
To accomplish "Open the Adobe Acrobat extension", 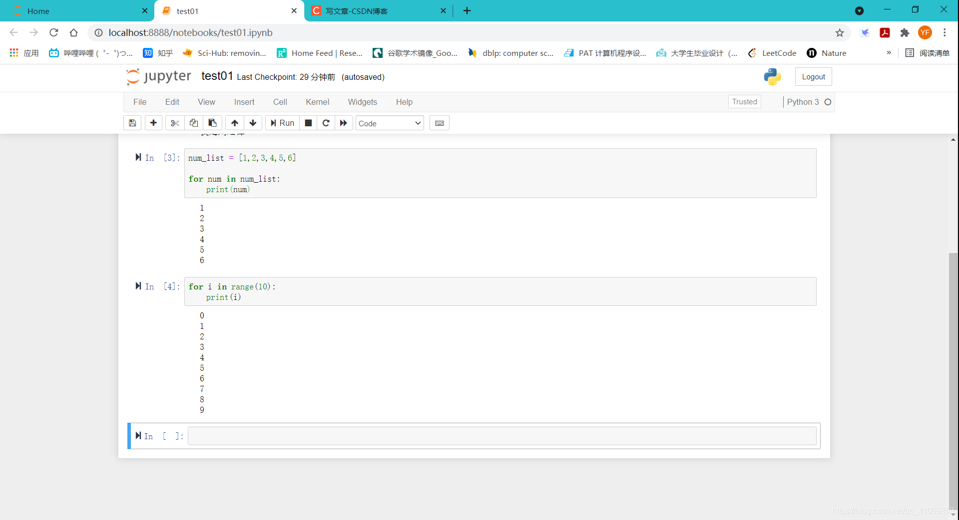I will pyautogui.click(x=885, y=32).
